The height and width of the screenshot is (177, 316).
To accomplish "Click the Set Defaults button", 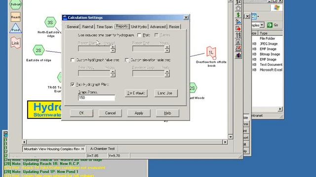I will pos(136,93).
